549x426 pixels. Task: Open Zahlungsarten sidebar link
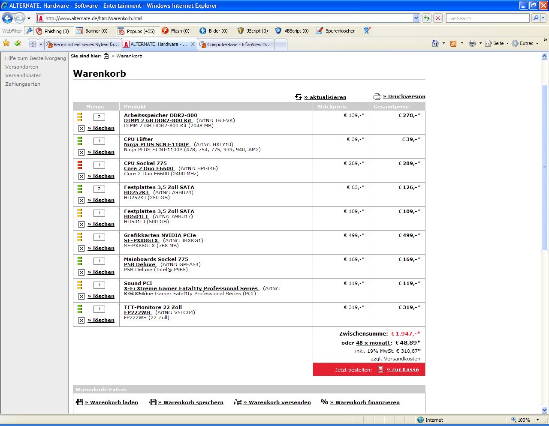pos(23,84)
